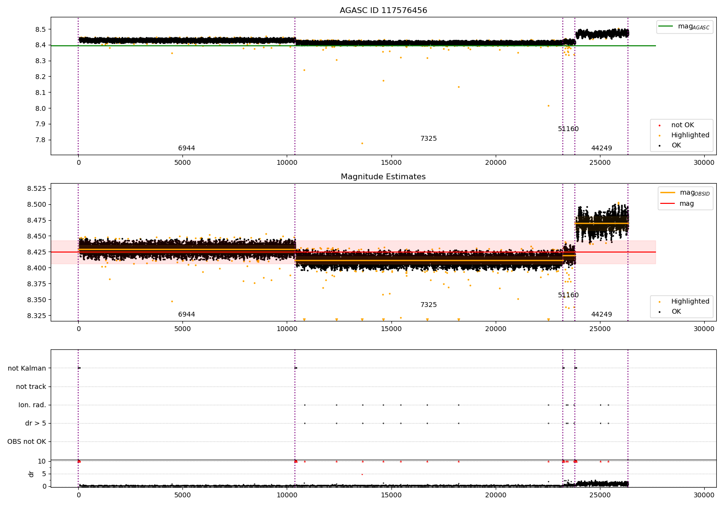Click the 'not track' row label
The width and height of the screenshot is (724, 506).
(x=31, y=387)
